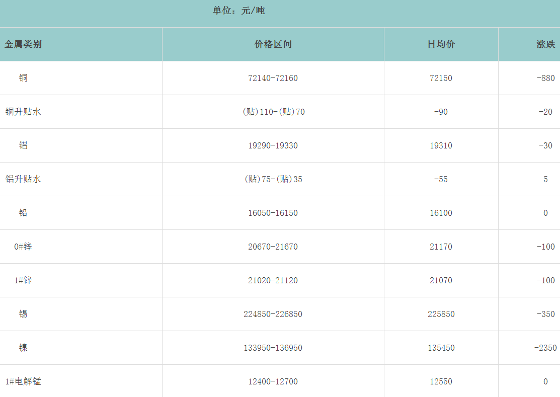This screenshot has height=397, width=560.
Task: Click the 金属类别 column header
Action: pos(23,44)
